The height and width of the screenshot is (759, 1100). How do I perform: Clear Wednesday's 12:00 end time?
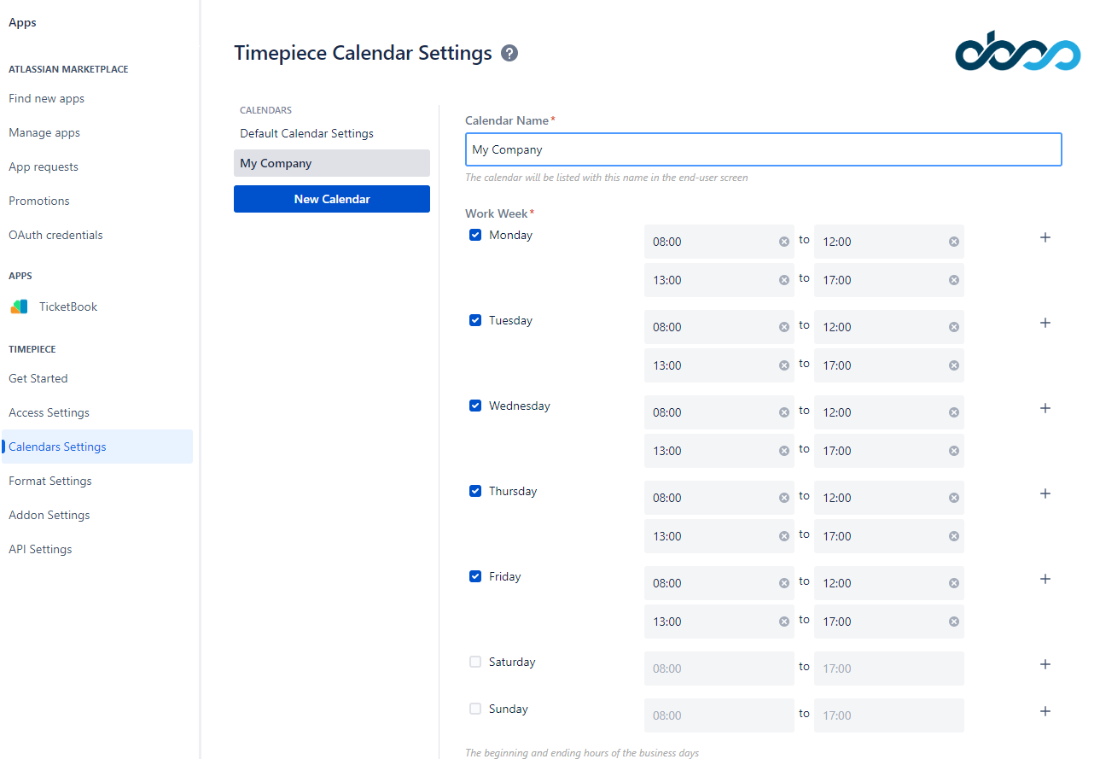point(953,412)
